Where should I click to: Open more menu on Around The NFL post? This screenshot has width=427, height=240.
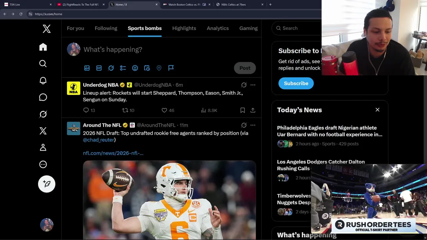pos(253,125)
